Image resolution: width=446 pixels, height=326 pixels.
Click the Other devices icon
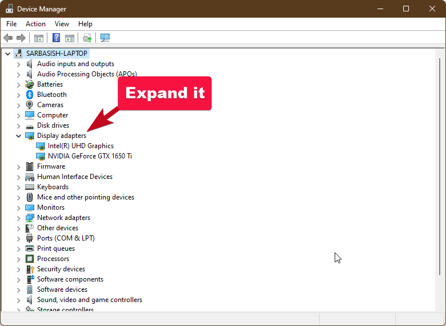click(30, 228)
